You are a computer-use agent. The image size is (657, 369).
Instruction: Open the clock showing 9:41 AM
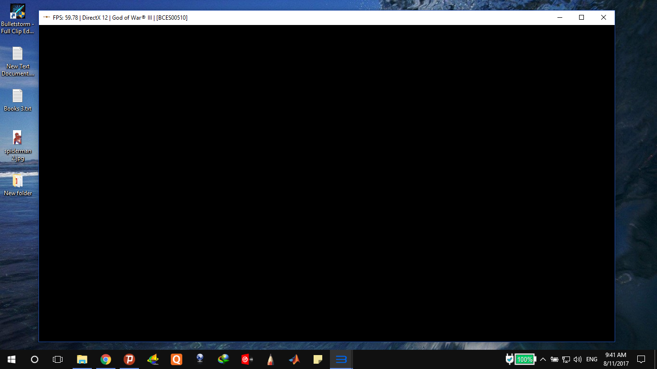point(616,359)
